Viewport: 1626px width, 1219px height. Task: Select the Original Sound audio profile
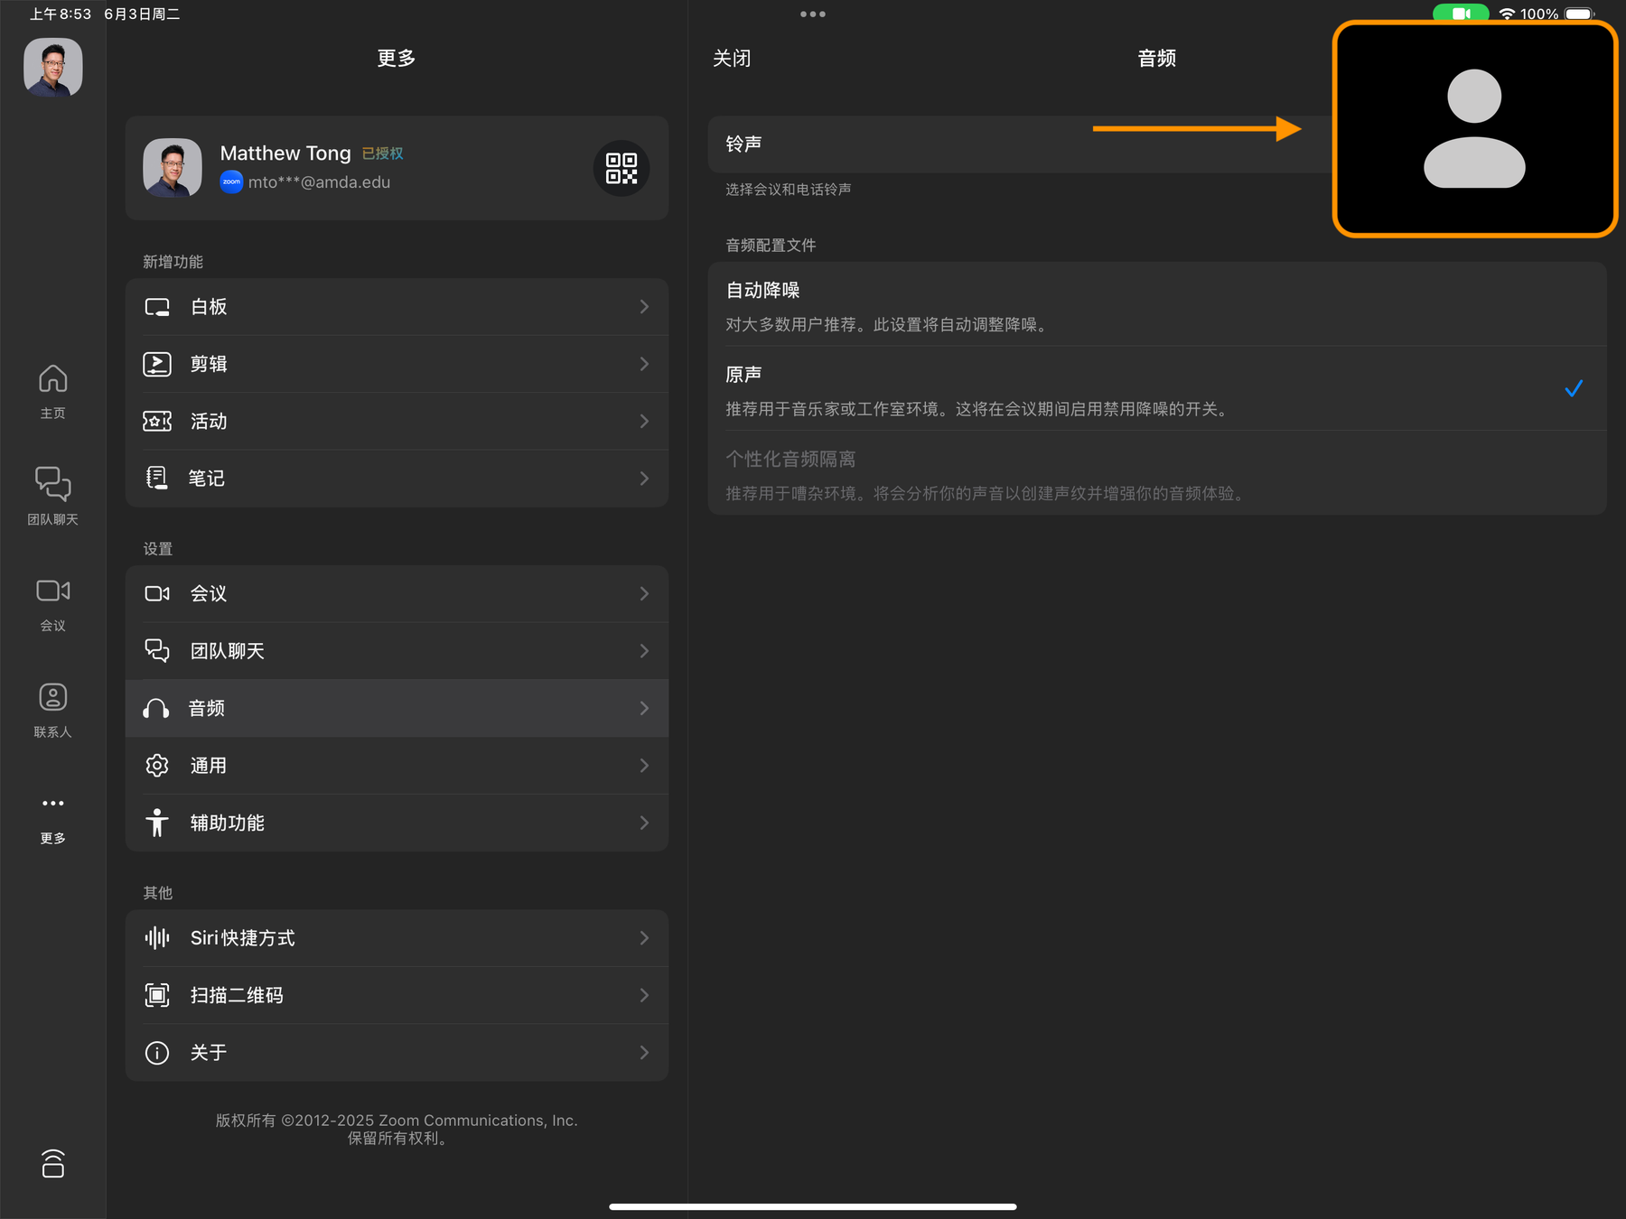coord(1156,390)
